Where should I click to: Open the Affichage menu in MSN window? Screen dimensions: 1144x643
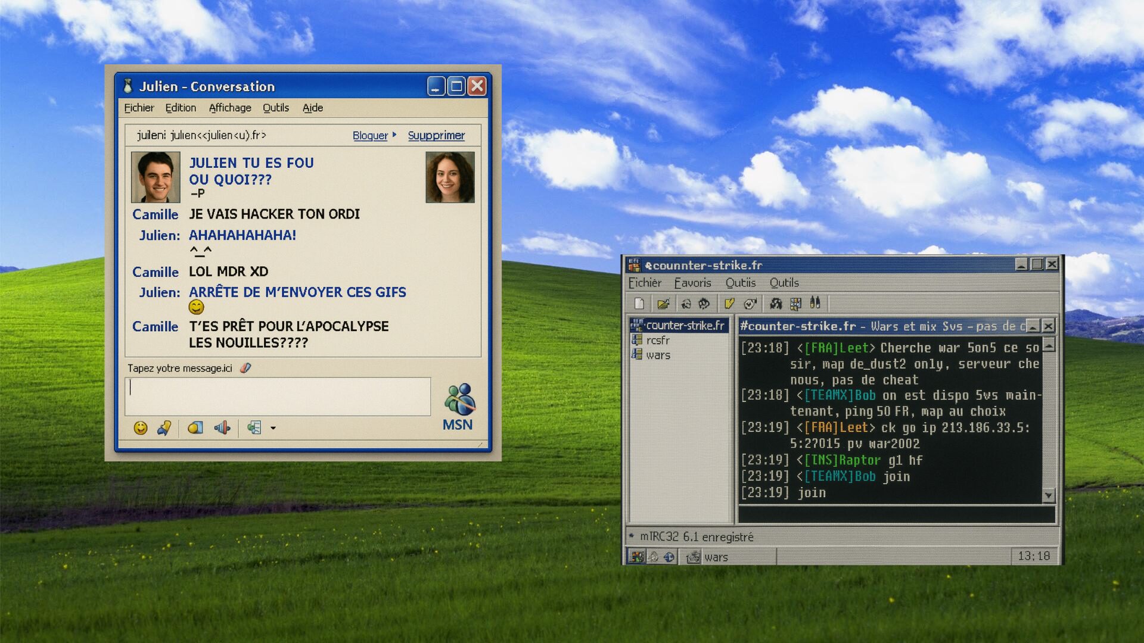(x=230, y=108)
